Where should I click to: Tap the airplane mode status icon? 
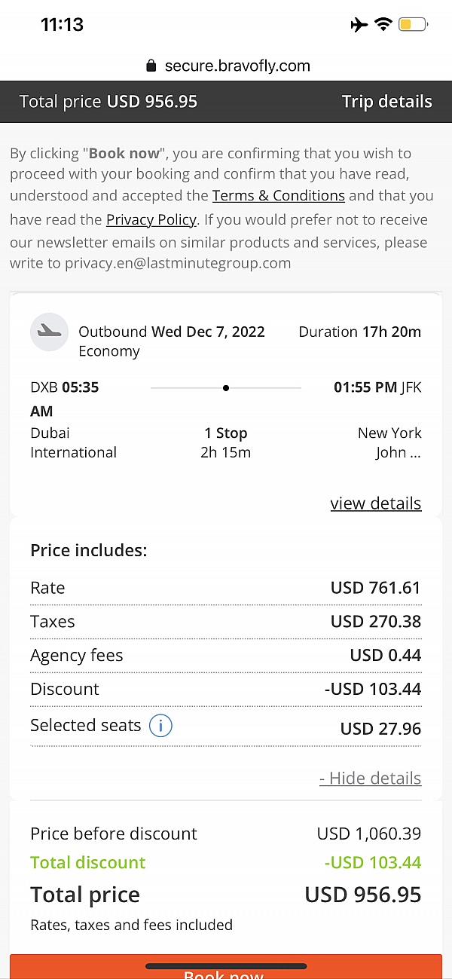pyautogui.click(x=359, y=25)
